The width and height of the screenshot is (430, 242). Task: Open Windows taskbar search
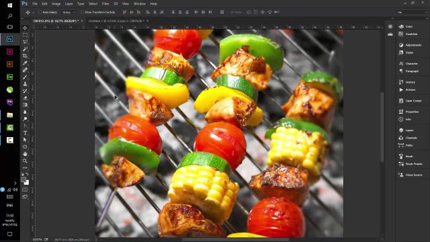tap(9, 16)
